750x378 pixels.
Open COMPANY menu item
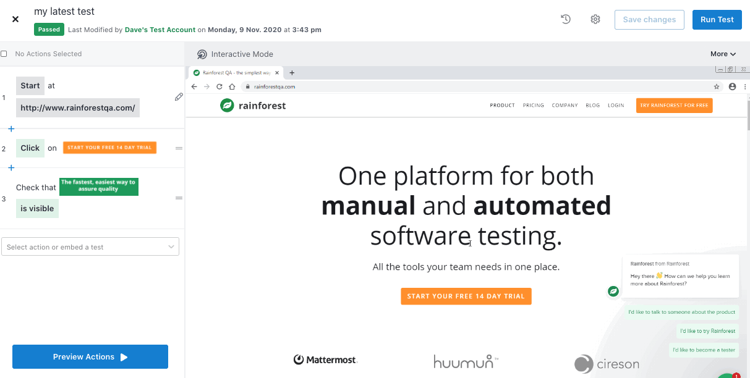pyautogui.click(x=565, y=106)
